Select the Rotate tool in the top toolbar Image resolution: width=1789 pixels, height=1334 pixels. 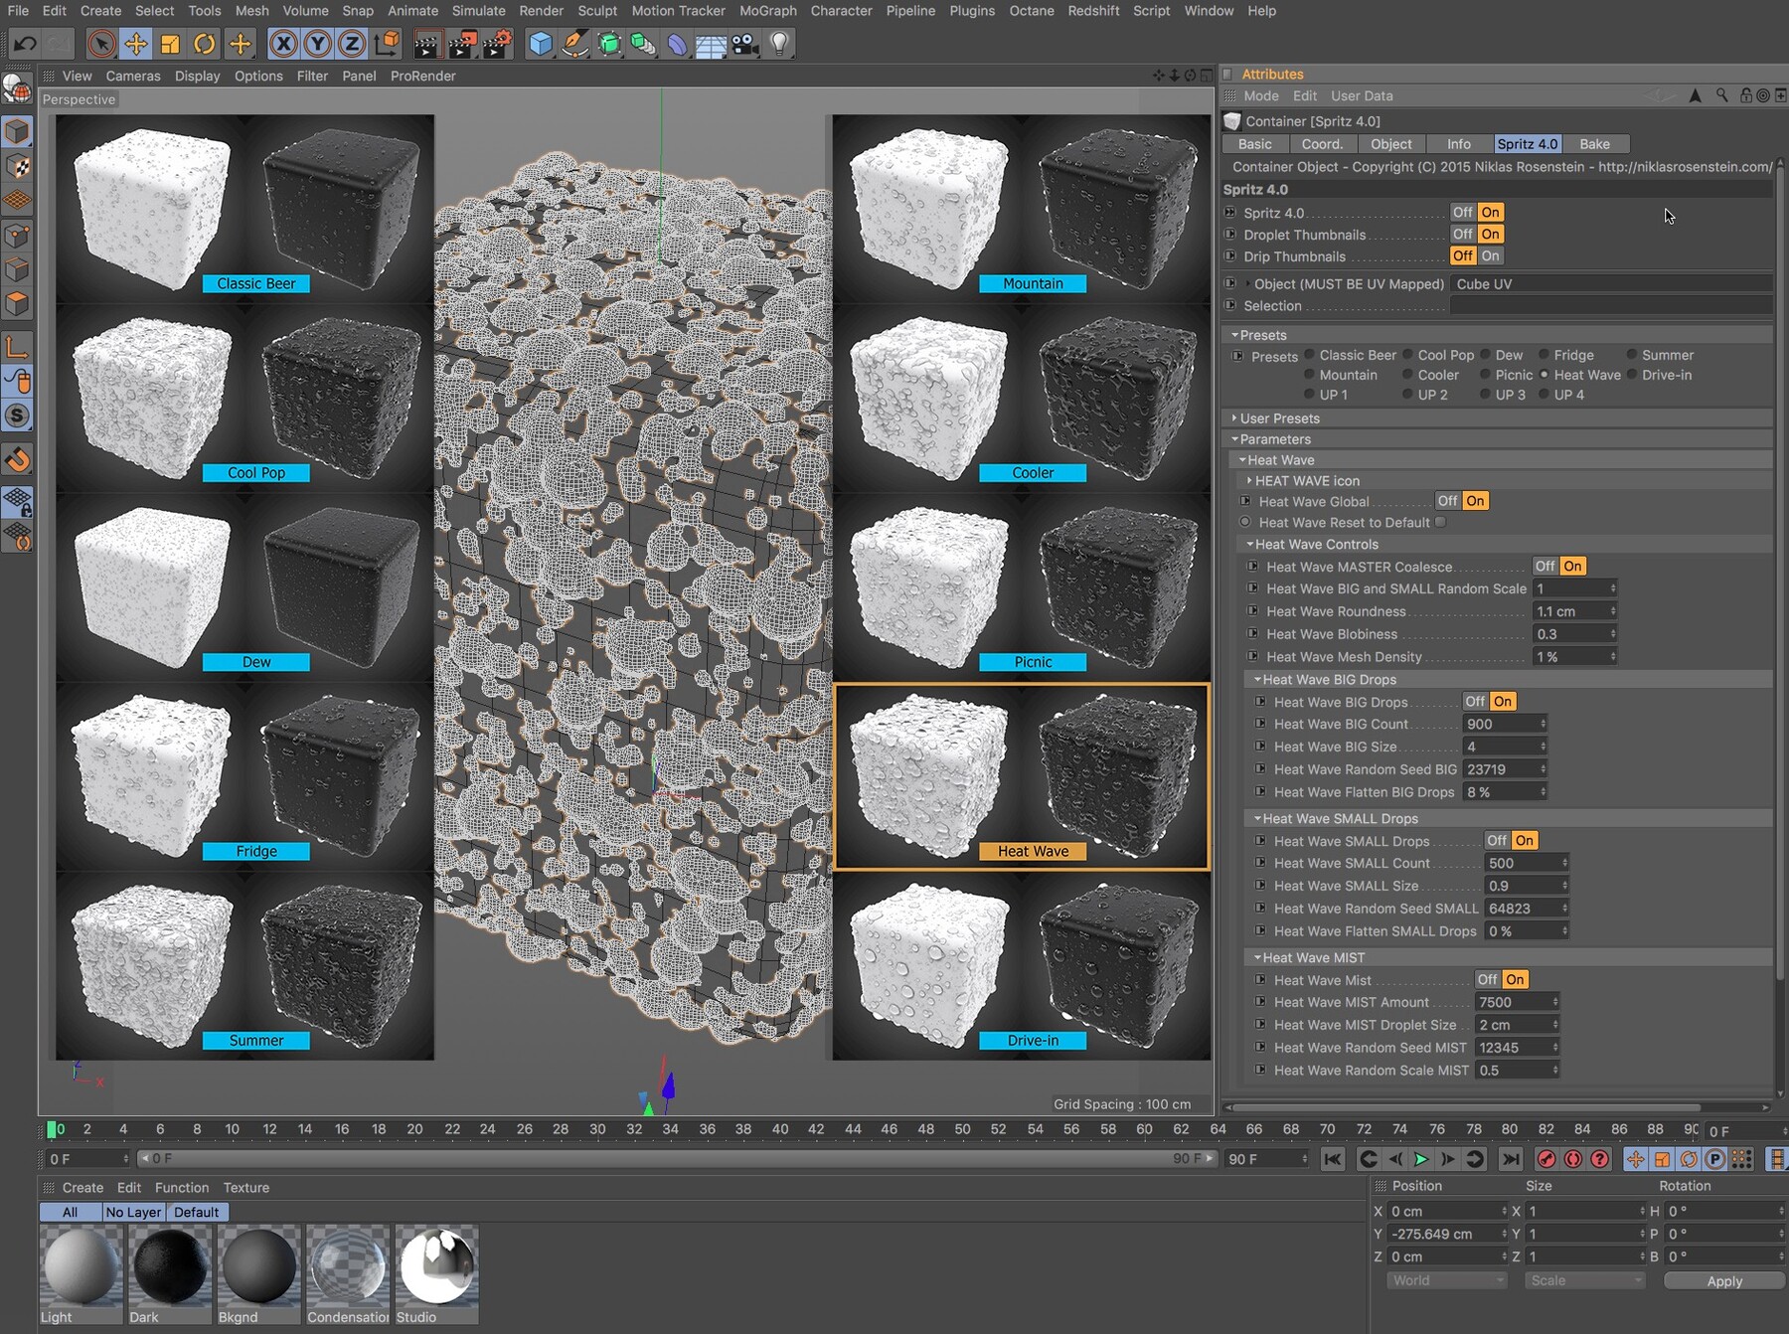[204, 44]
